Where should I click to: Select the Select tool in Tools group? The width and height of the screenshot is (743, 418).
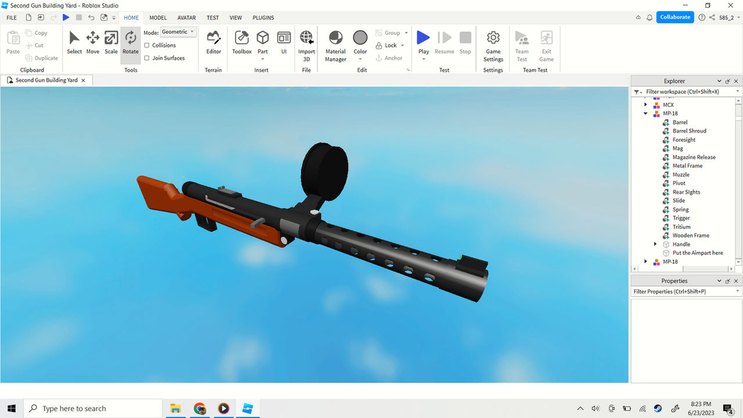[x=74, y=44]
